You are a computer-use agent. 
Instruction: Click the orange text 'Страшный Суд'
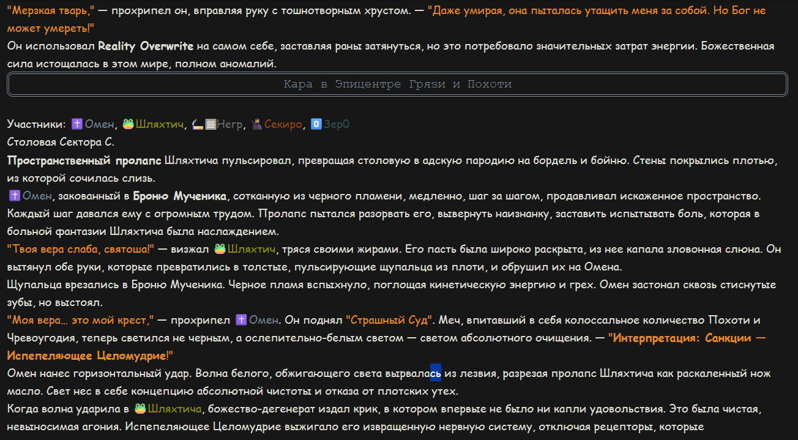pos(390,320)
